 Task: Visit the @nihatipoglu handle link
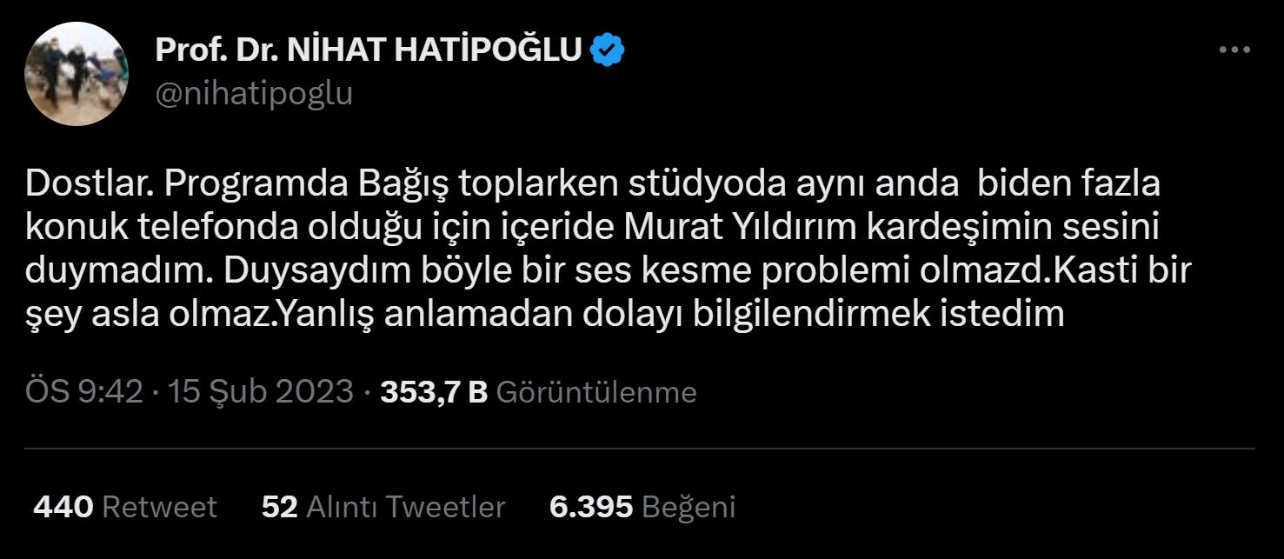tap(254, 93)
